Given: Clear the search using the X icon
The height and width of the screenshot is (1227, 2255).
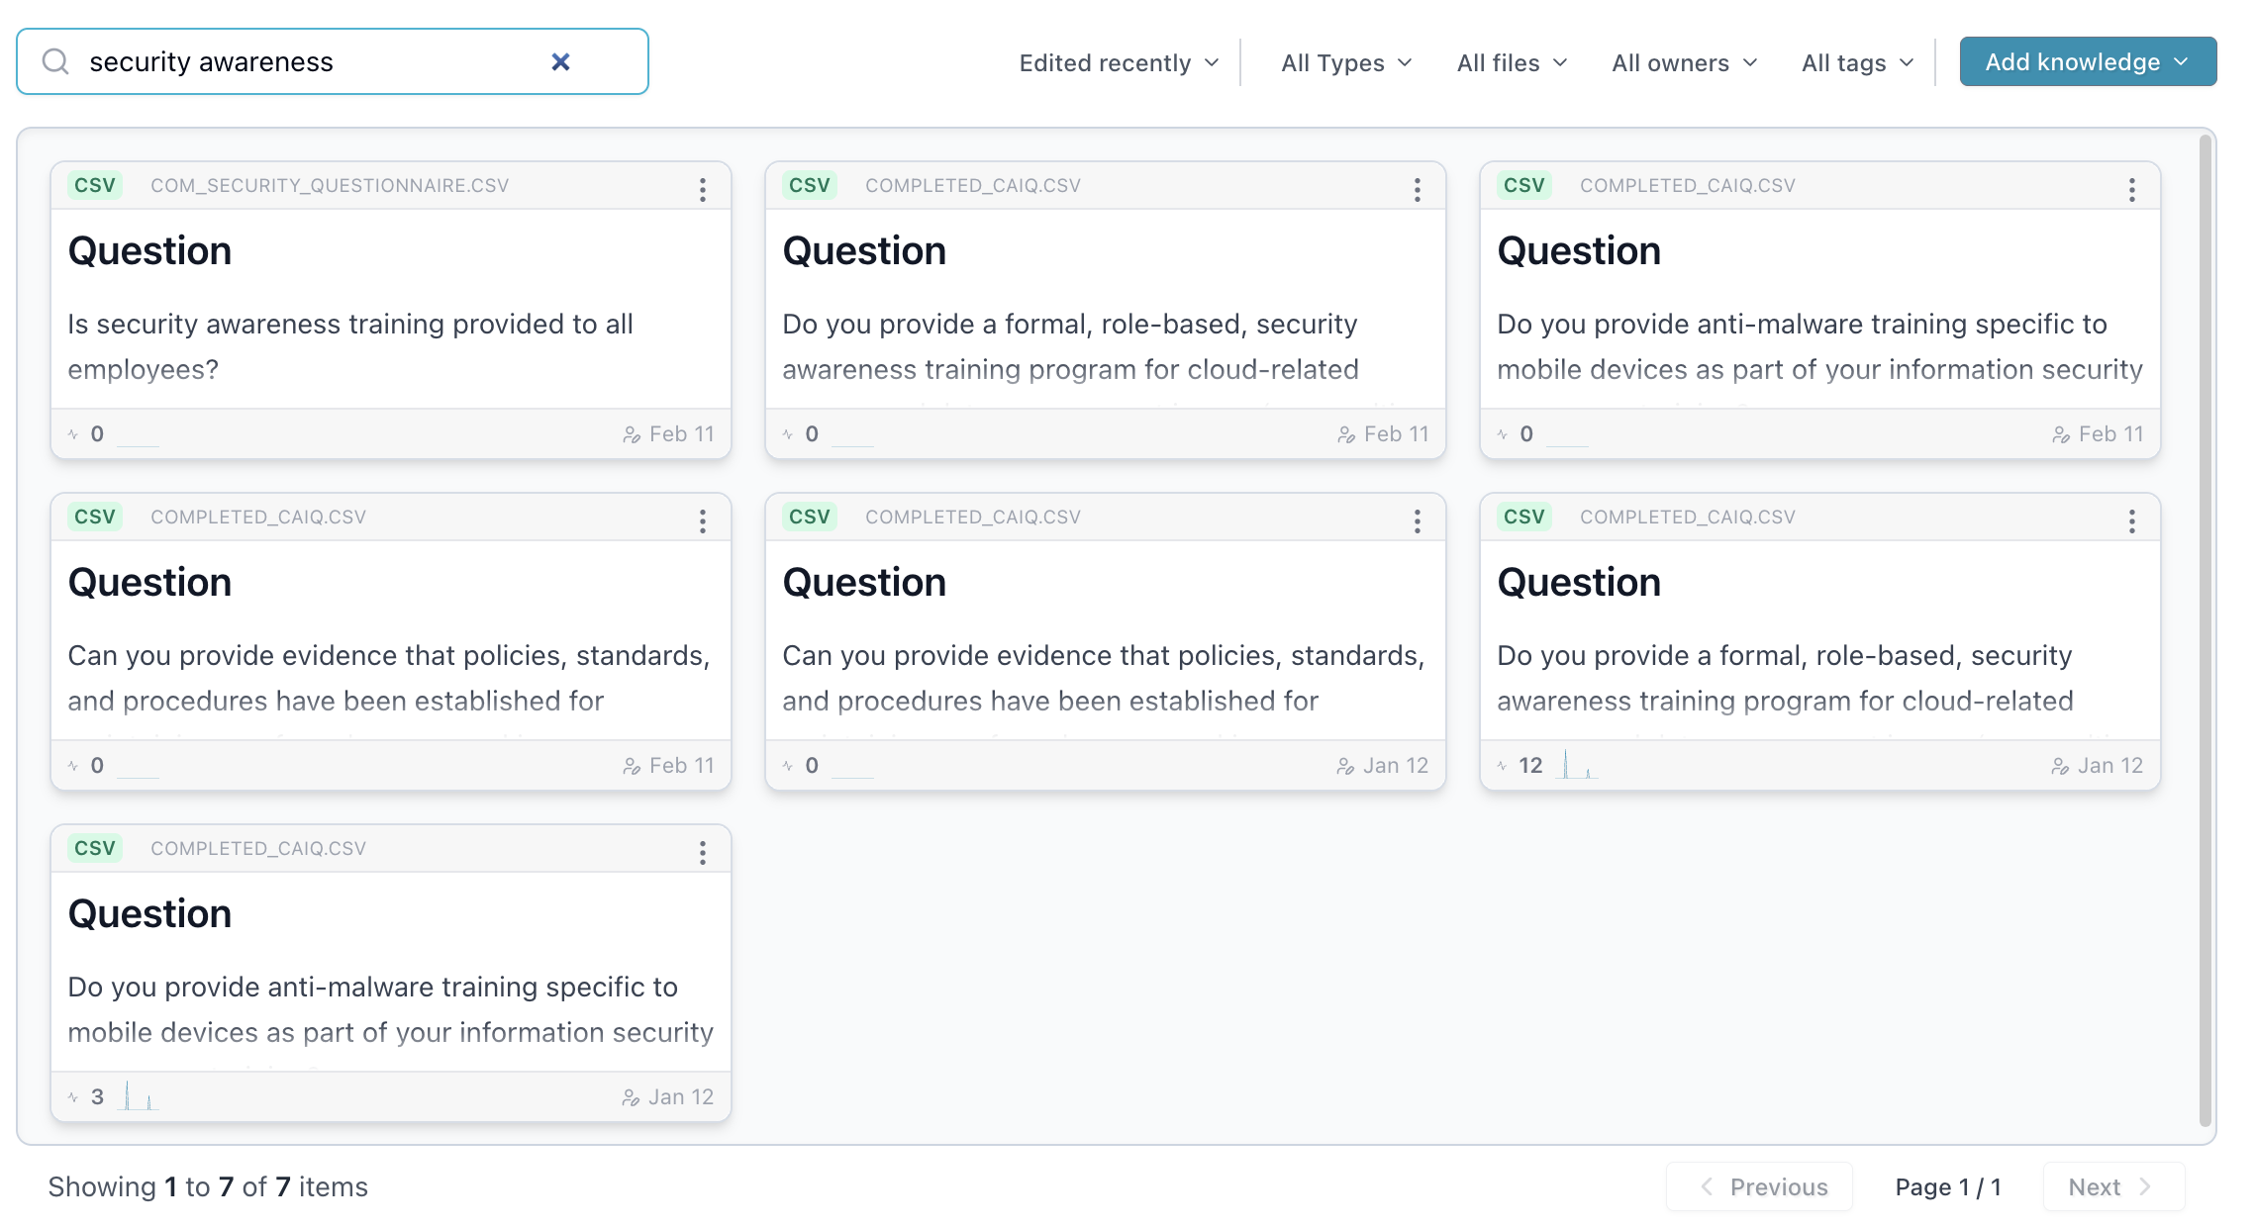Looking at the screenshot, I should point(560,61).
